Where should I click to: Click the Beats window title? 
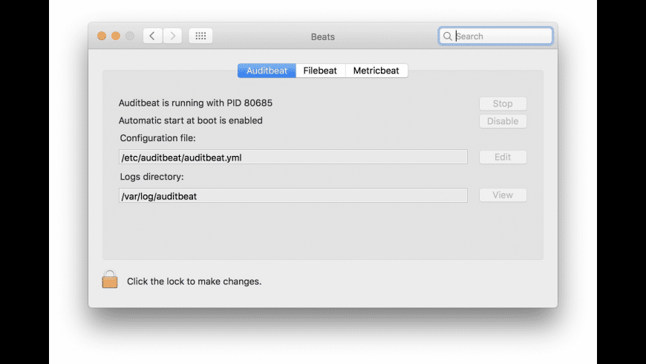tap(322, 36)
